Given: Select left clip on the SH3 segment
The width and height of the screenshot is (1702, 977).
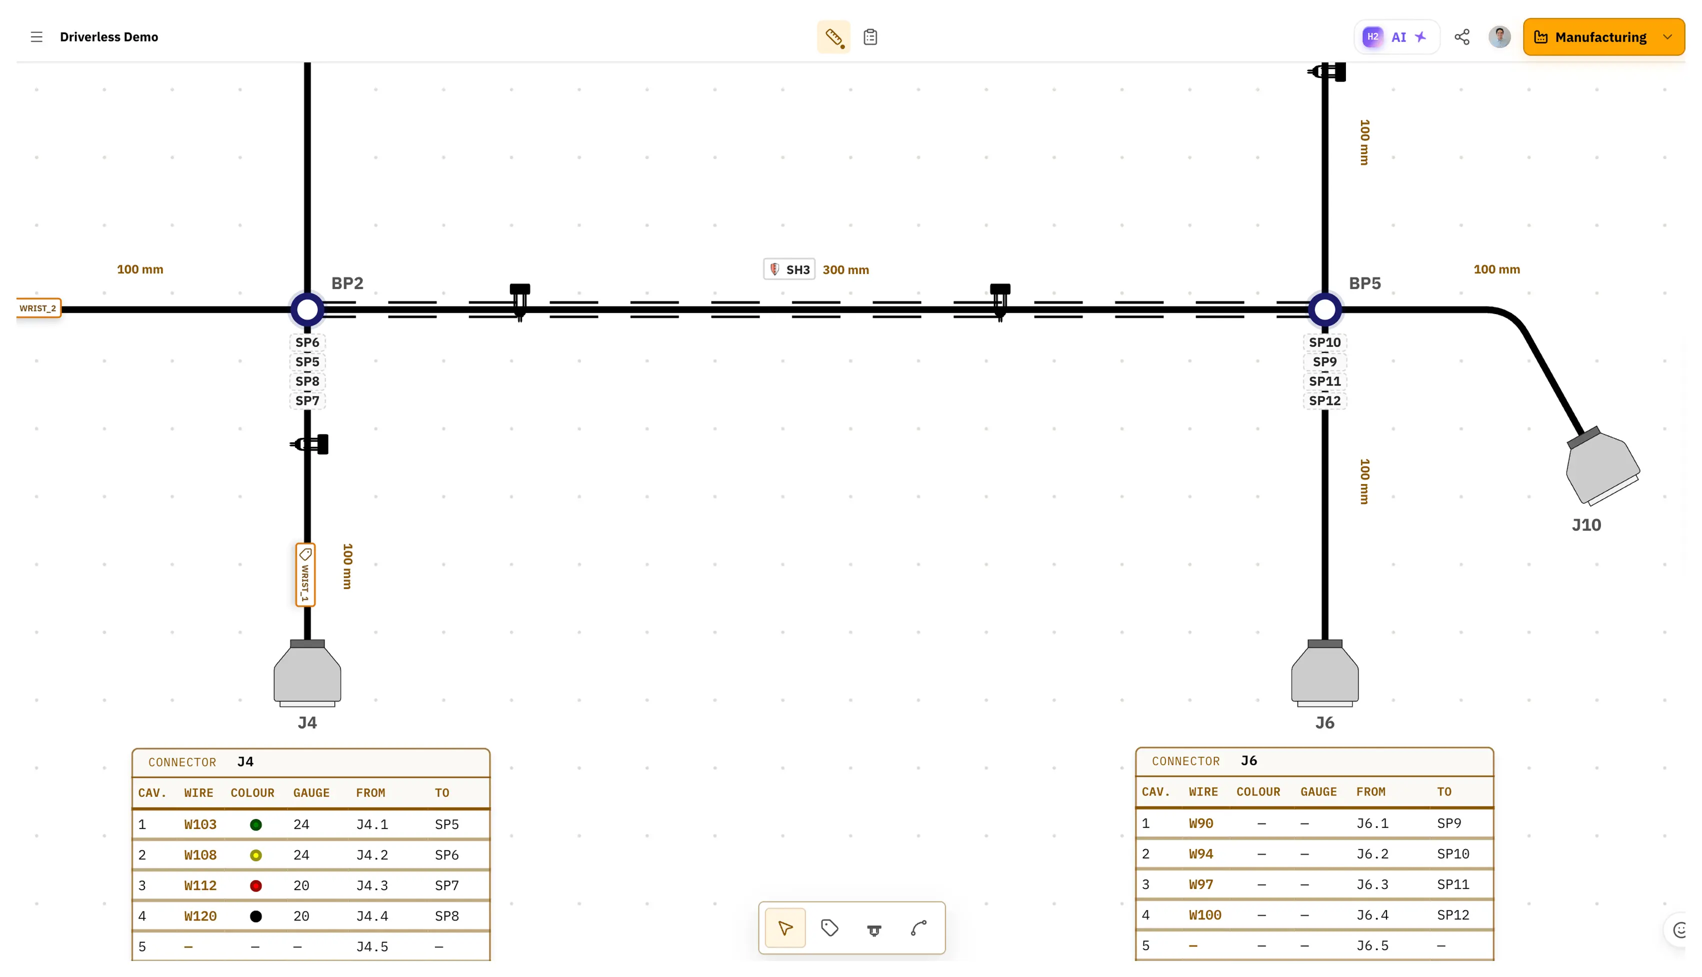Looking at the screenshot, I should click(520, 302).
